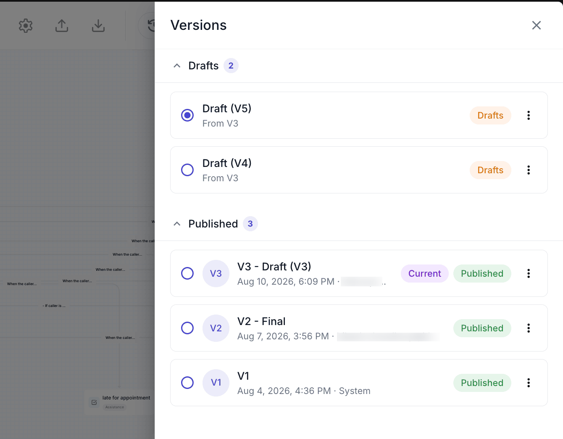Click the Drafts section heading

click(x=203, y=66)
